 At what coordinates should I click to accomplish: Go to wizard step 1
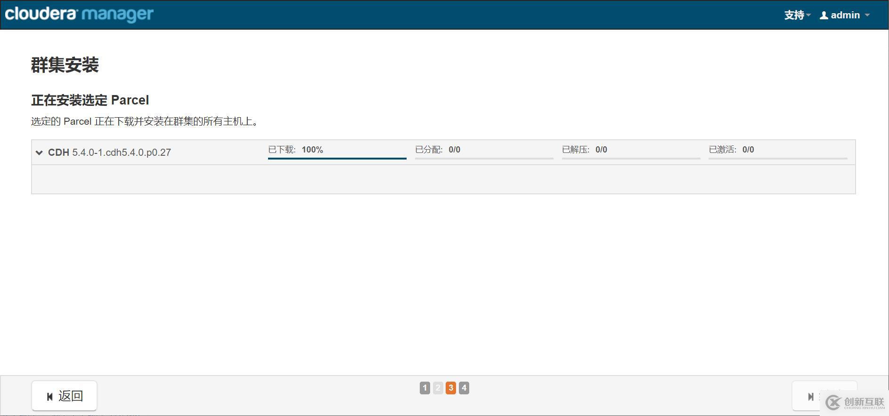pyautogui.click(x=425, y=388)
